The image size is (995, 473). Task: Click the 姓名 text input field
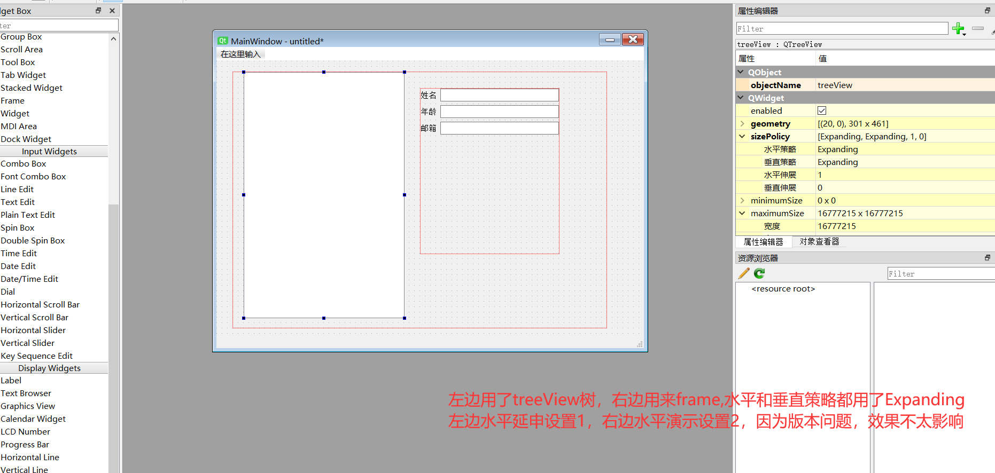coord(499,95)
